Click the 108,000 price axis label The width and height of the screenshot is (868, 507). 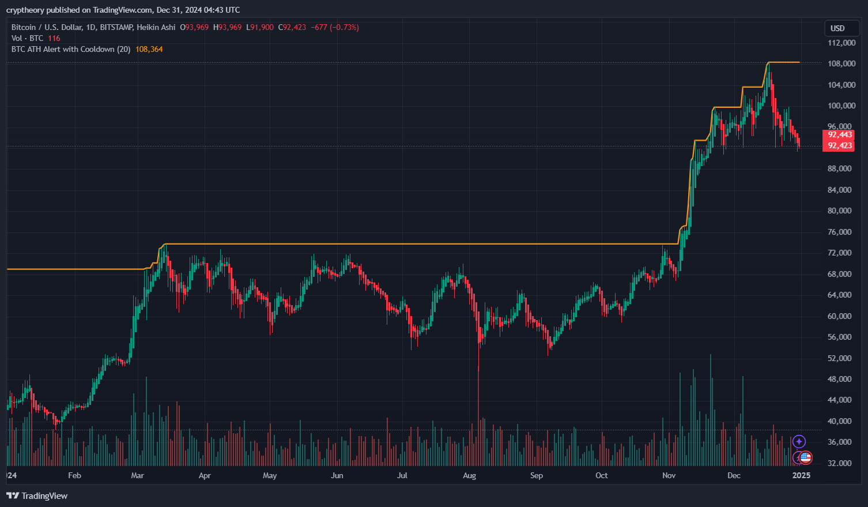(841, 63)
